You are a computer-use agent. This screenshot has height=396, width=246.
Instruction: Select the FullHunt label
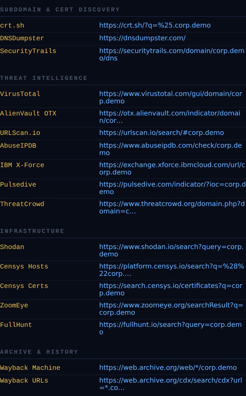coord(16,325)
